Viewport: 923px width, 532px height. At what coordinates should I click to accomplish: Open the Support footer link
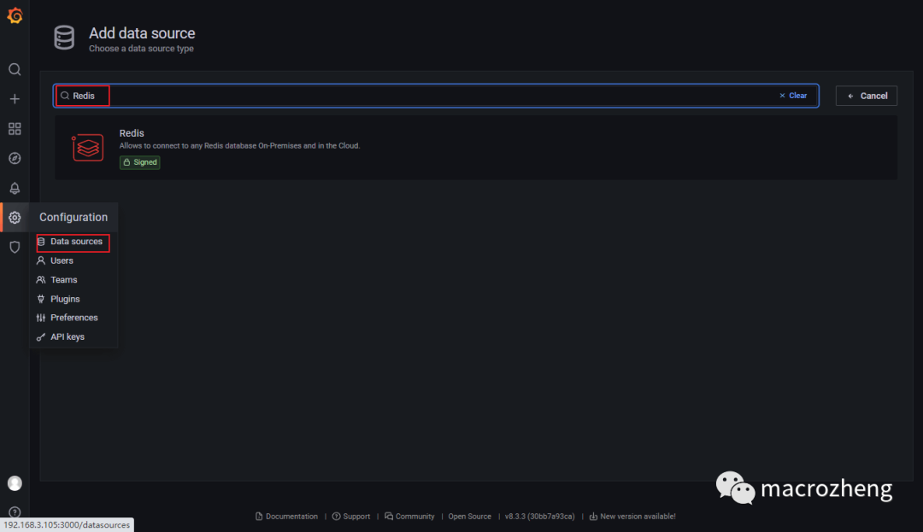pos(351,516)
